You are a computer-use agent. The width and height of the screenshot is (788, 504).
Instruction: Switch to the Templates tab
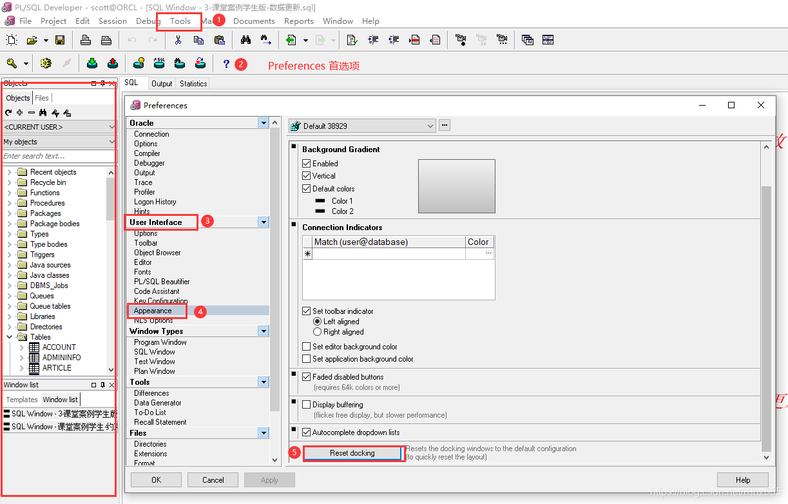(22, 400)
